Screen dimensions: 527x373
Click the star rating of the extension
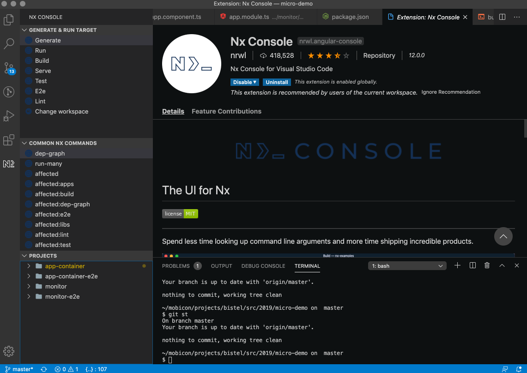[328, 55]
